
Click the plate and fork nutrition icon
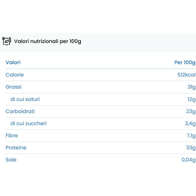point(7,41)
